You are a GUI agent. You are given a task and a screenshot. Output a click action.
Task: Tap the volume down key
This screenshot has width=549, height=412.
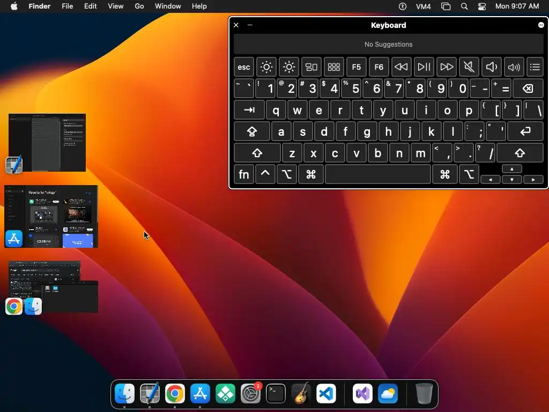491,67
